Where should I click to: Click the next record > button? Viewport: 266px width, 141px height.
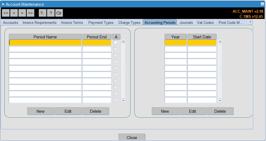pos(22,13)
